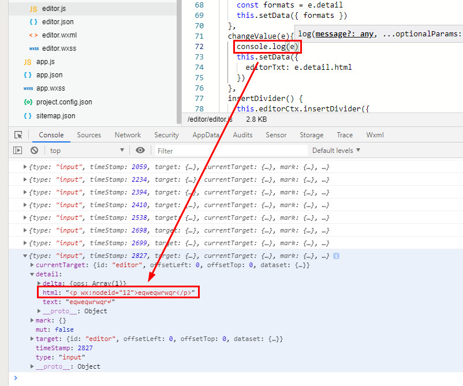Expand log entry with timeStamp 2698
Viewport: 463px width, 386px height.
[x=25, y=230]
